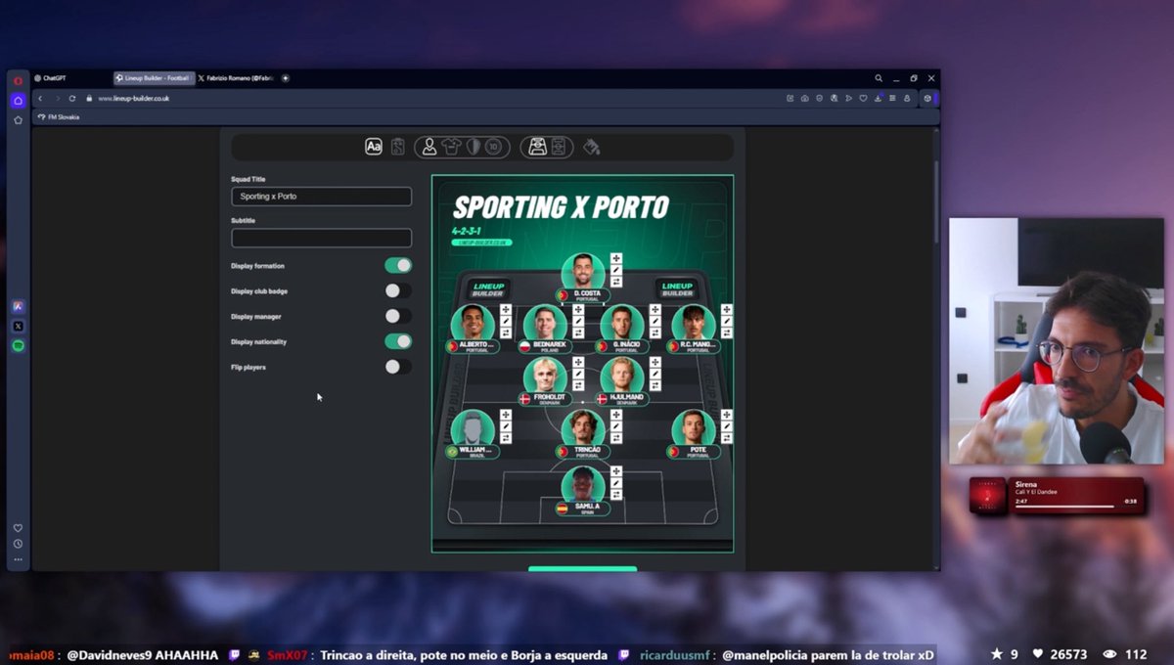This screenshot has width=1174, height=665.
Task: Select the clipboard tactics icon in toolbar
Action: click(397, 147)
